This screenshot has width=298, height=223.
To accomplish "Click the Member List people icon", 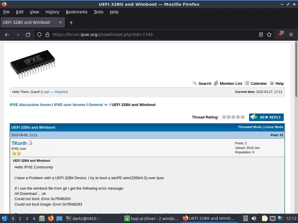I will pyautogui.click(x=216, y=83).
